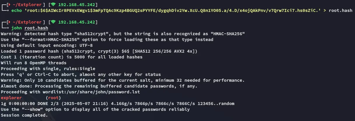Click the prompt arrow before the echo command
The height and width of the screenshot is (121, 355).
click(x=6, y=10)
